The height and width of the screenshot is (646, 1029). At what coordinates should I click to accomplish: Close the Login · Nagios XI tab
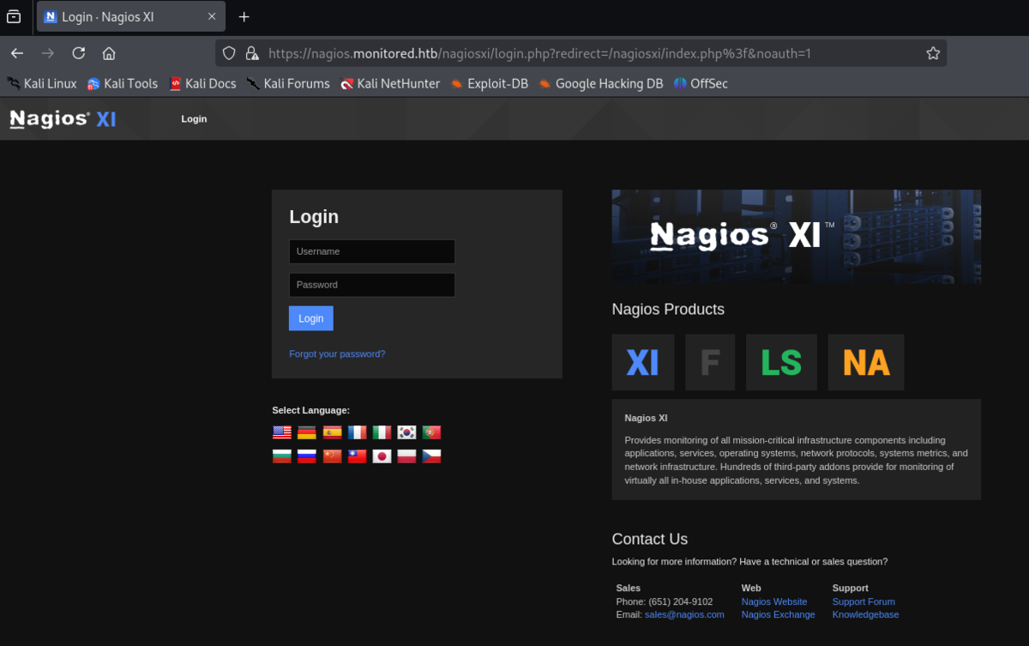pos(211,17)
